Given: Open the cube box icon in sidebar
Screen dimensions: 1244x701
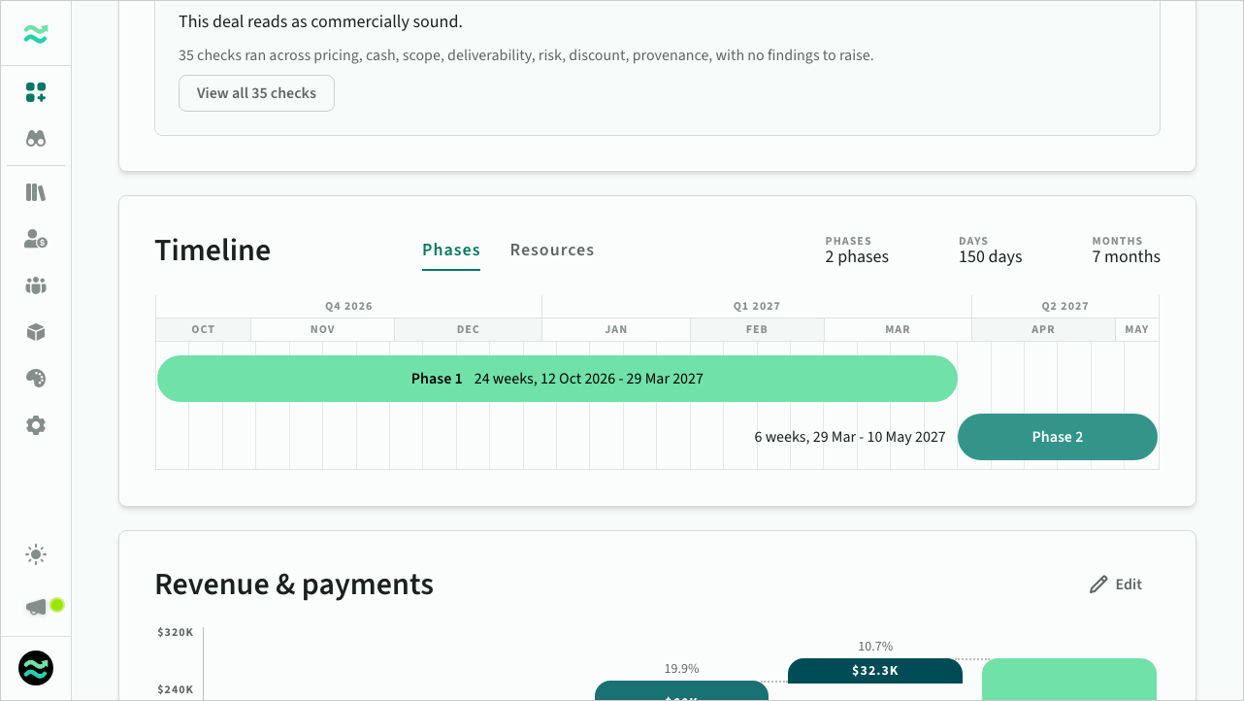Looking at the screenshot, I should (36, 332).
